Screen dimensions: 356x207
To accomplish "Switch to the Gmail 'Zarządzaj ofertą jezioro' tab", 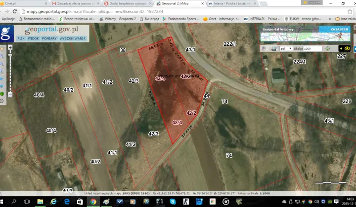I will [x=75, y=3].
